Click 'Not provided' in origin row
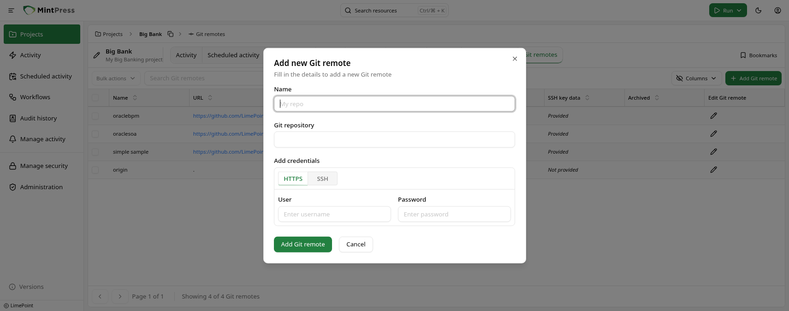Image resolution: width=789 pixels, height=311 pixels. 563,170
